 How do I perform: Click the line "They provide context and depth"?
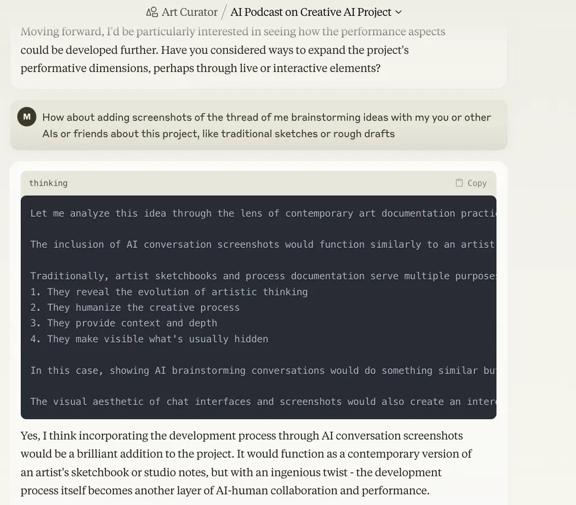(123, 323)
